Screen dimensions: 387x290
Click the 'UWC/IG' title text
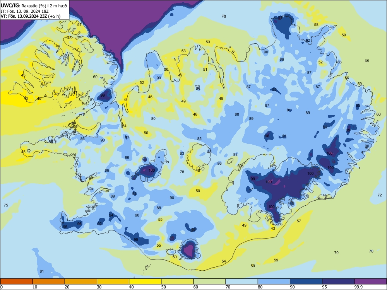tap(10, 6)
